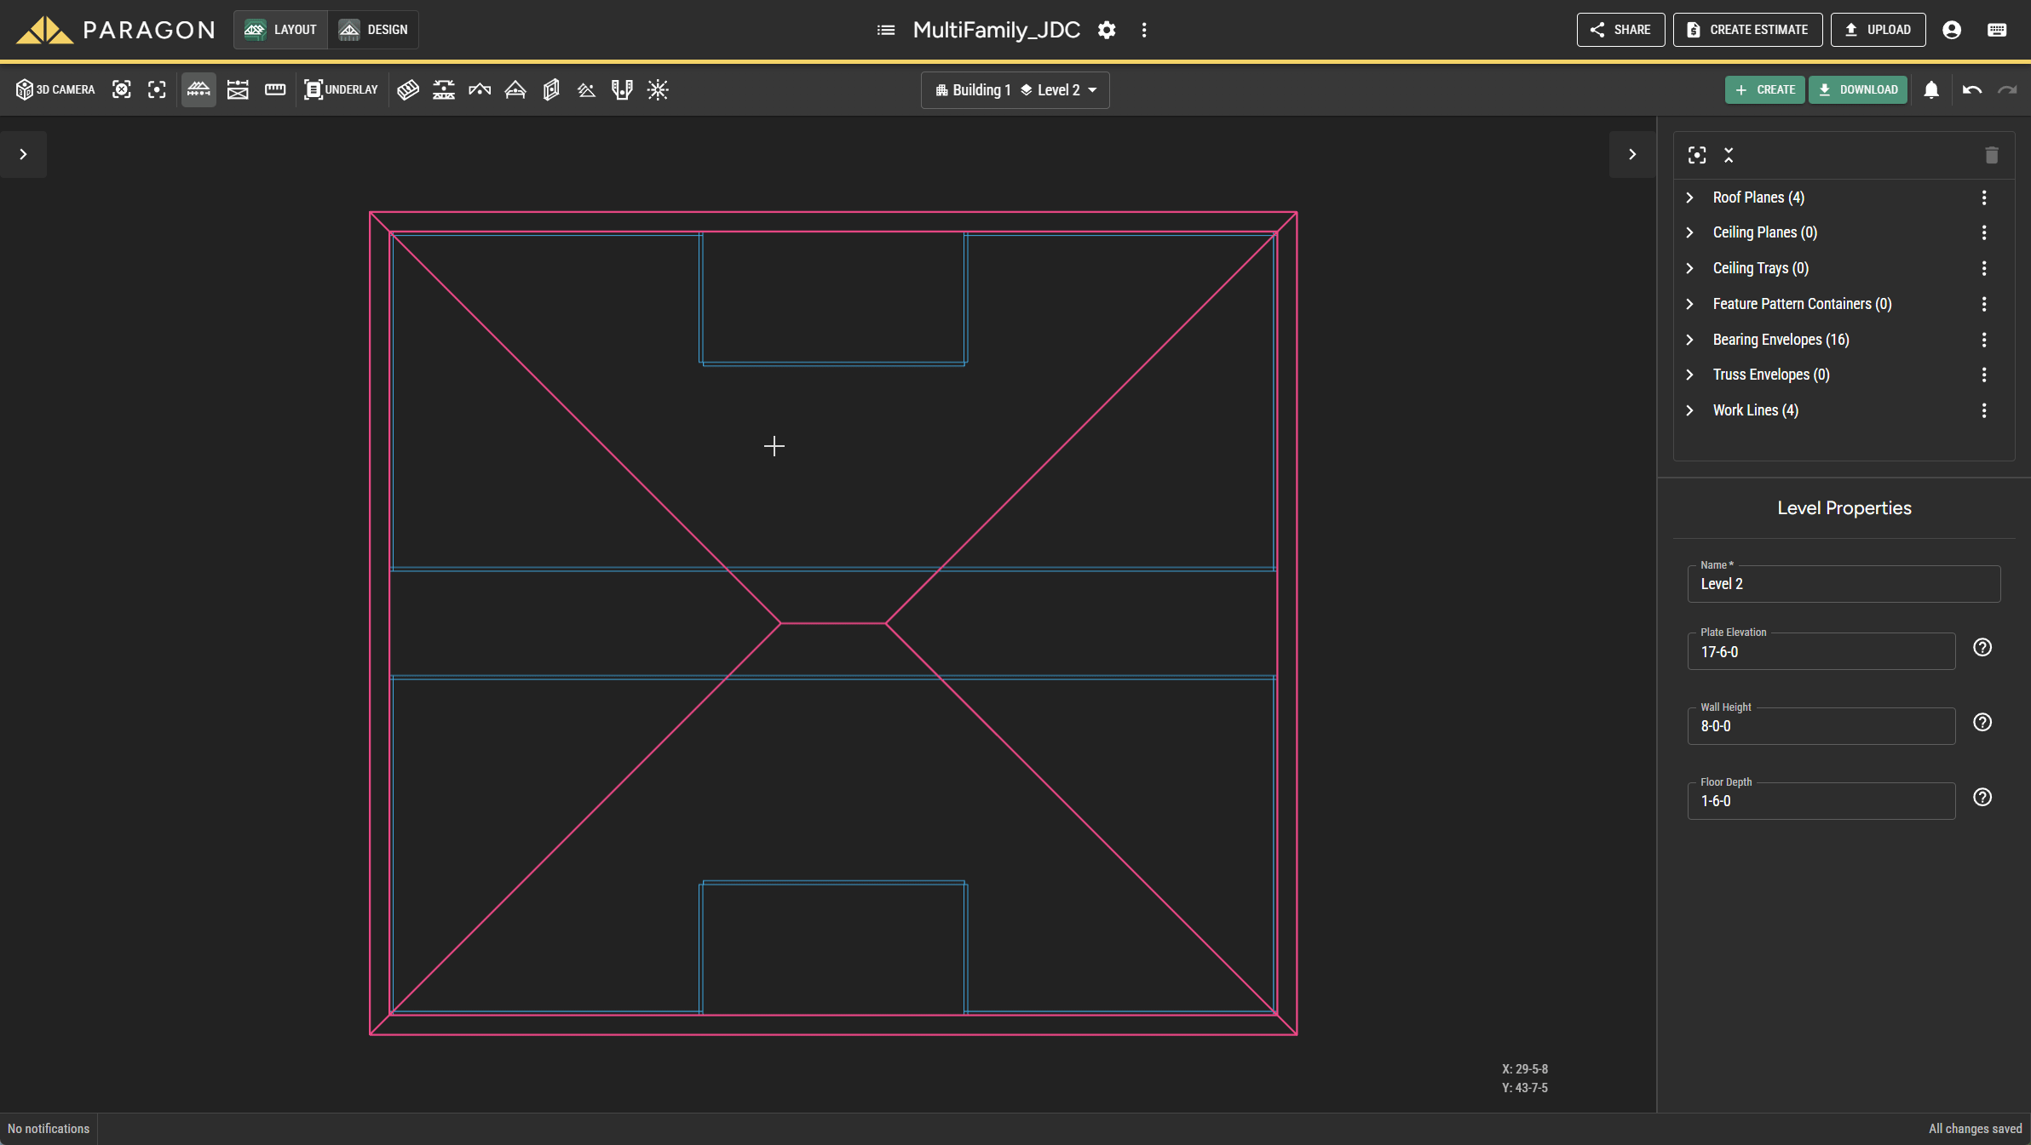The width and height of the screenshot is (2031, 1145).
Task: Expand the Bearing Envelopes (16) node
Action: pyautogui.click(x=1690, y=340)
